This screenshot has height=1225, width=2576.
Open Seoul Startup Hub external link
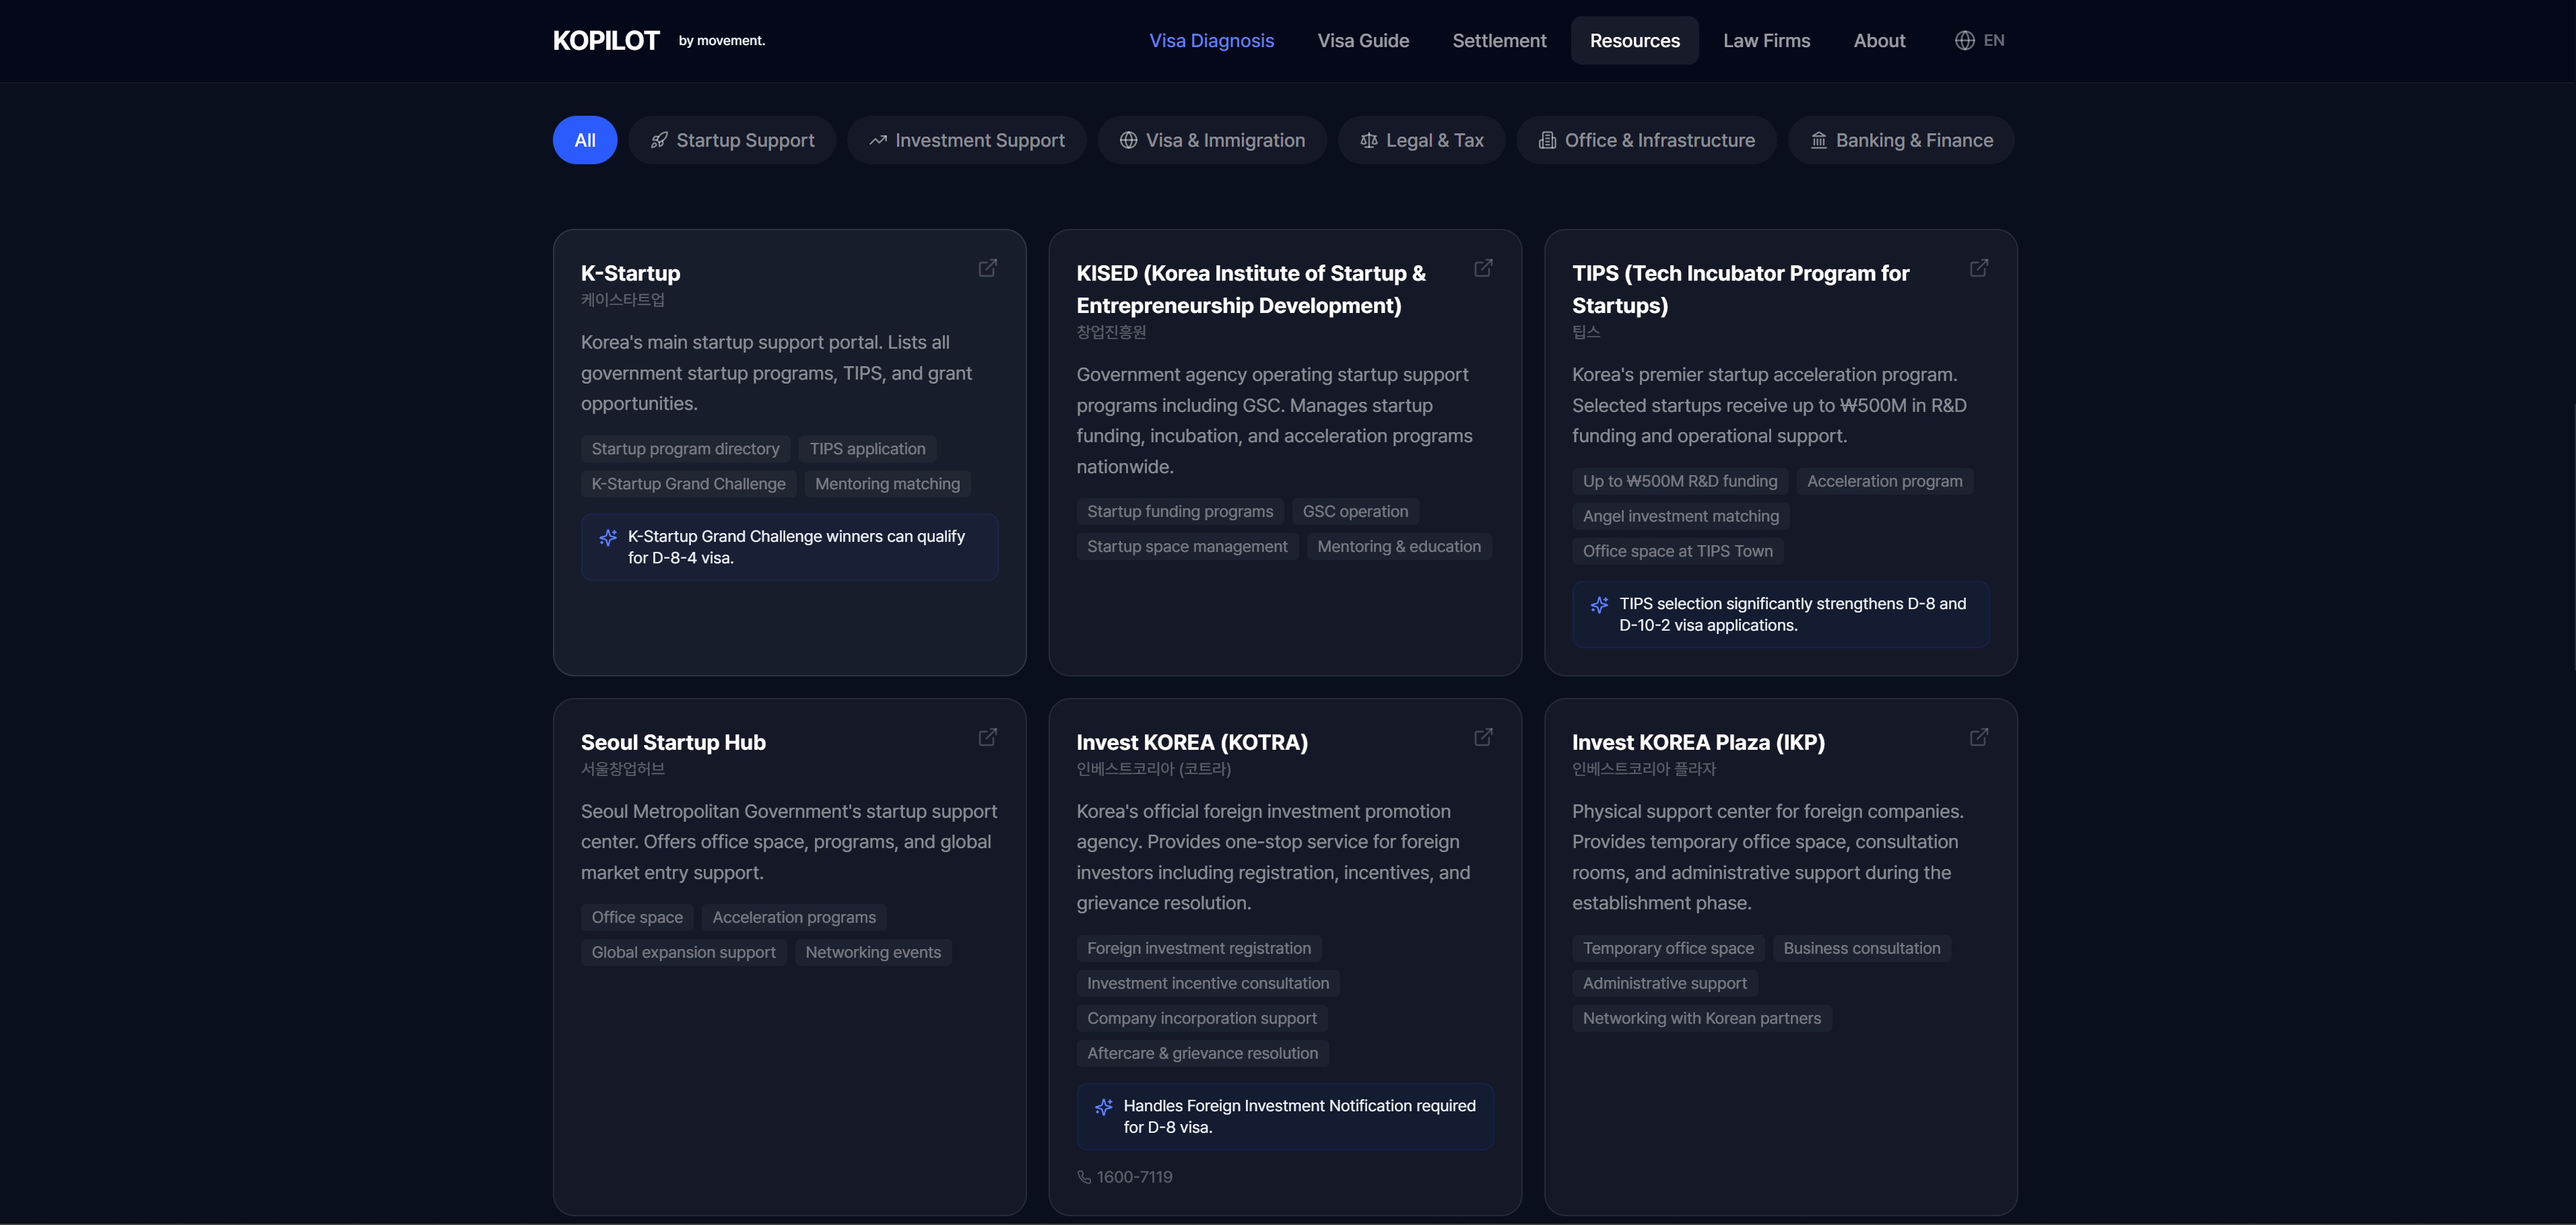tap(987, 738)
